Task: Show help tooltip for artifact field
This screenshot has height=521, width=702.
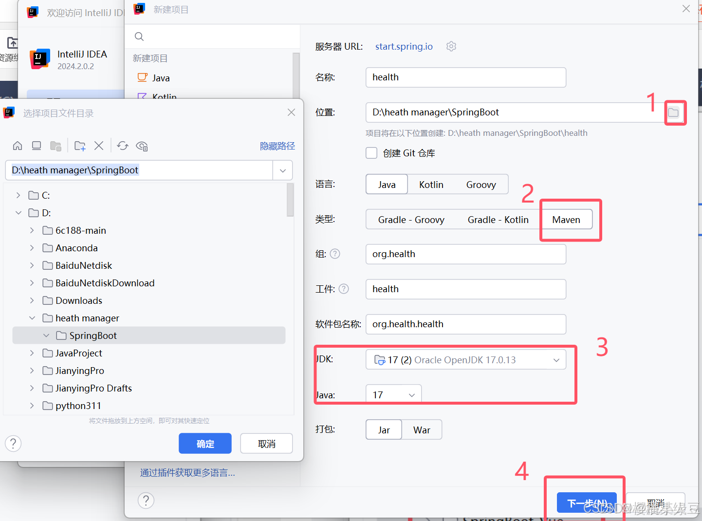Action: [344, 289]
